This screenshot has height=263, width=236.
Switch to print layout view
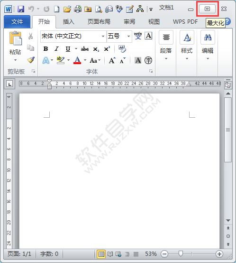101,254
